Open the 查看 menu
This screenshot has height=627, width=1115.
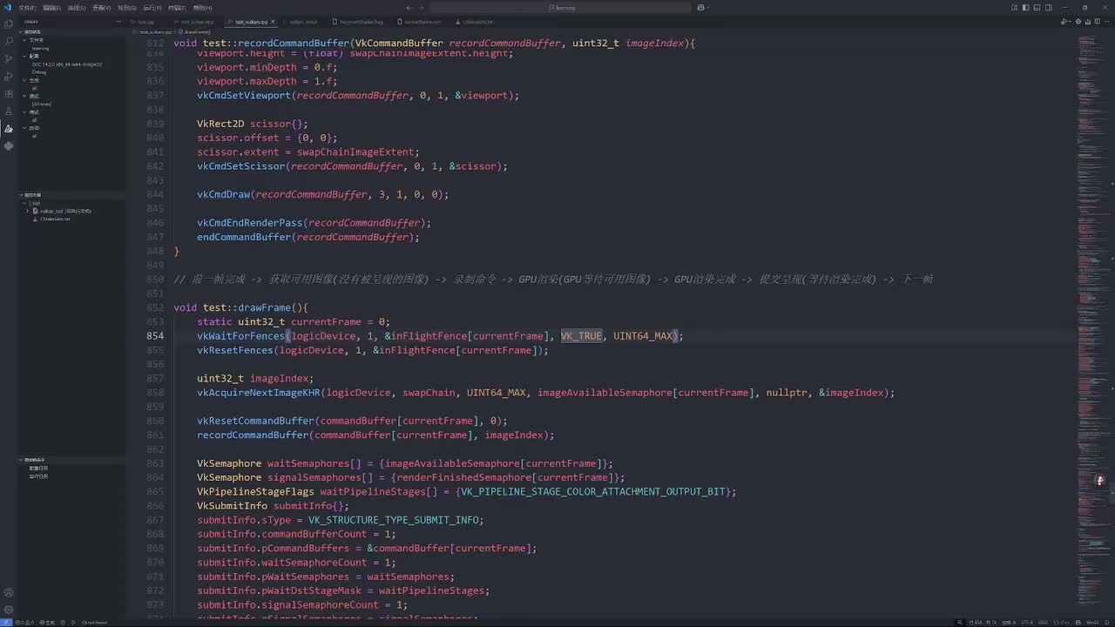pyautogui.click(x=102, y=7)
